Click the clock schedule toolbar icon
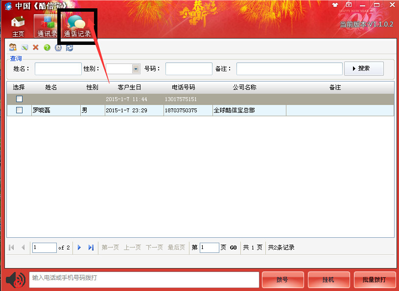The image size is (399, 291). 58,47
